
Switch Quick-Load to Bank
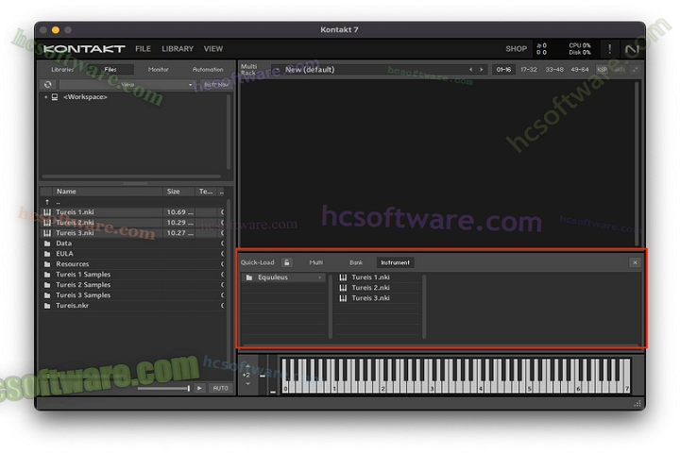[356, 262]
